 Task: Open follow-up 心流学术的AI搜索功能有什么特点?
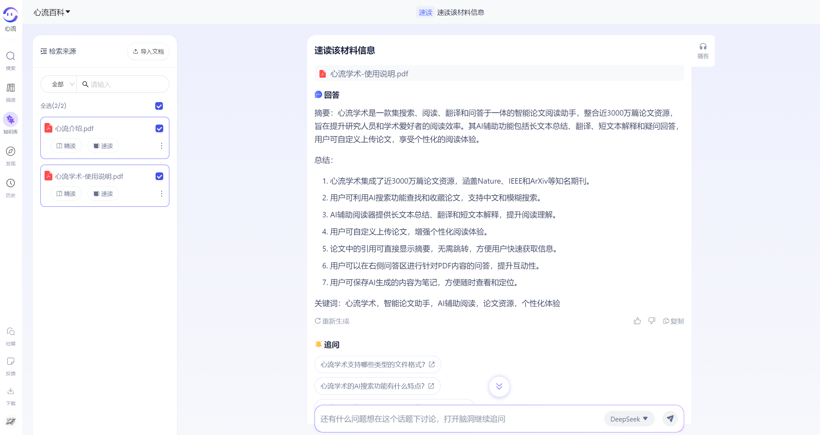pyautogui.click(x=377, y=386)
